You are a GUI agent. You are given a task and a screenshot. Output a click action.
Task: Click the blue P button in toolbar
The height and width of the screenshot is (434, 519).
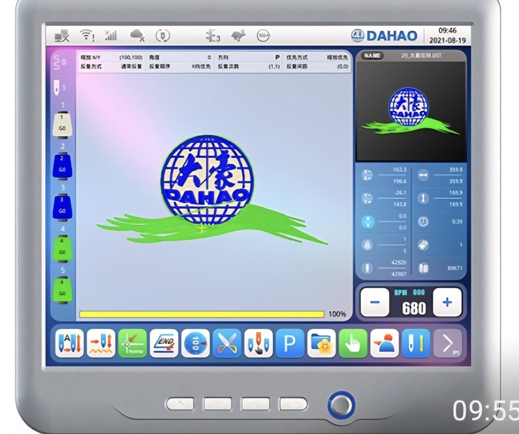[x=290, y=344]
